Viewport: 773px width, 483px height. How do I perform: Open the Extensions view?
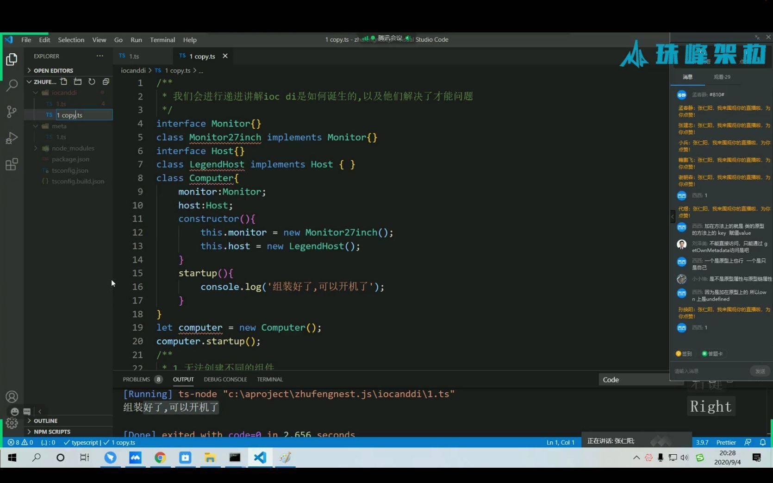(12, 164)
